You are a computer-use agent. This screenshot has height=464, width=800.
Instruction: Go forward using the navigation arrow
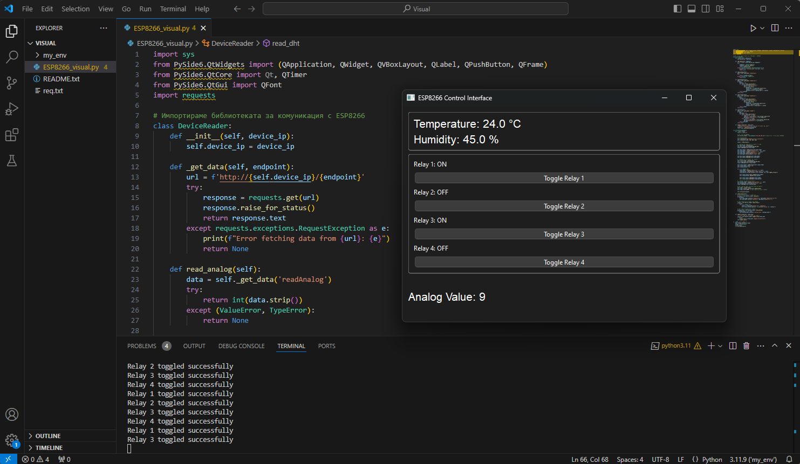251,9
